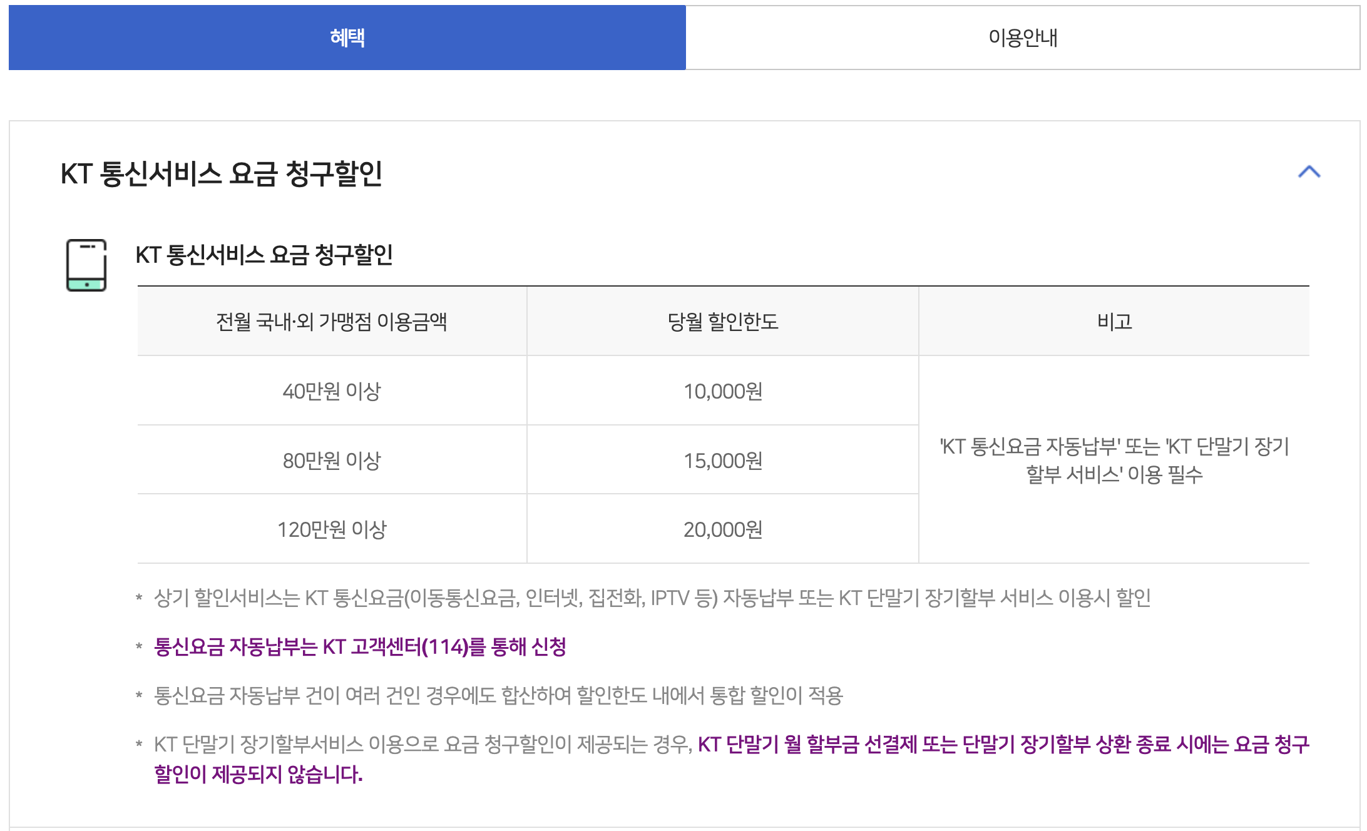Switch to the 이용안내 tab
Viewport: 1367px width, 831px height.
tap(1023, 38)
